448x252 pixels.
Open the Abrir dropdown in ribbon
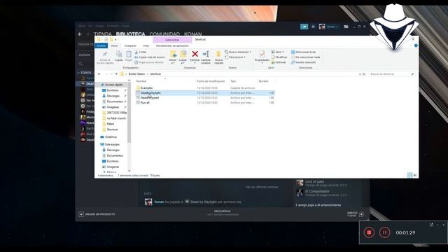tap(277, 52)
